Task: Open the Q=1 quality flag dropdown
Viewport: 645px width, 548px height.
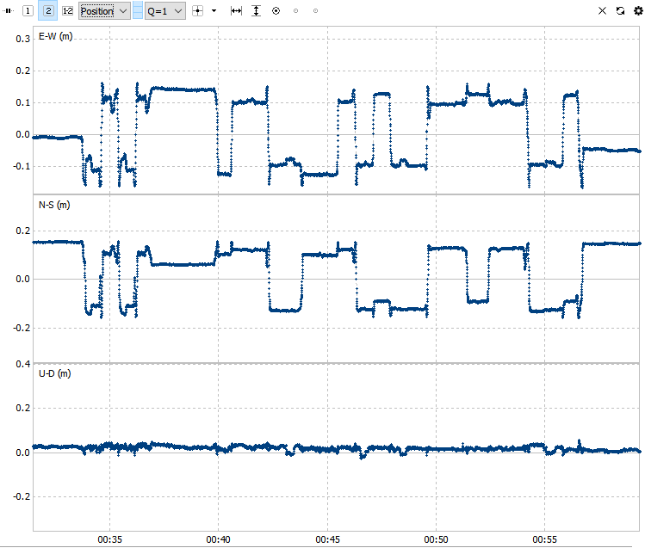Action: tap(165, 11)
